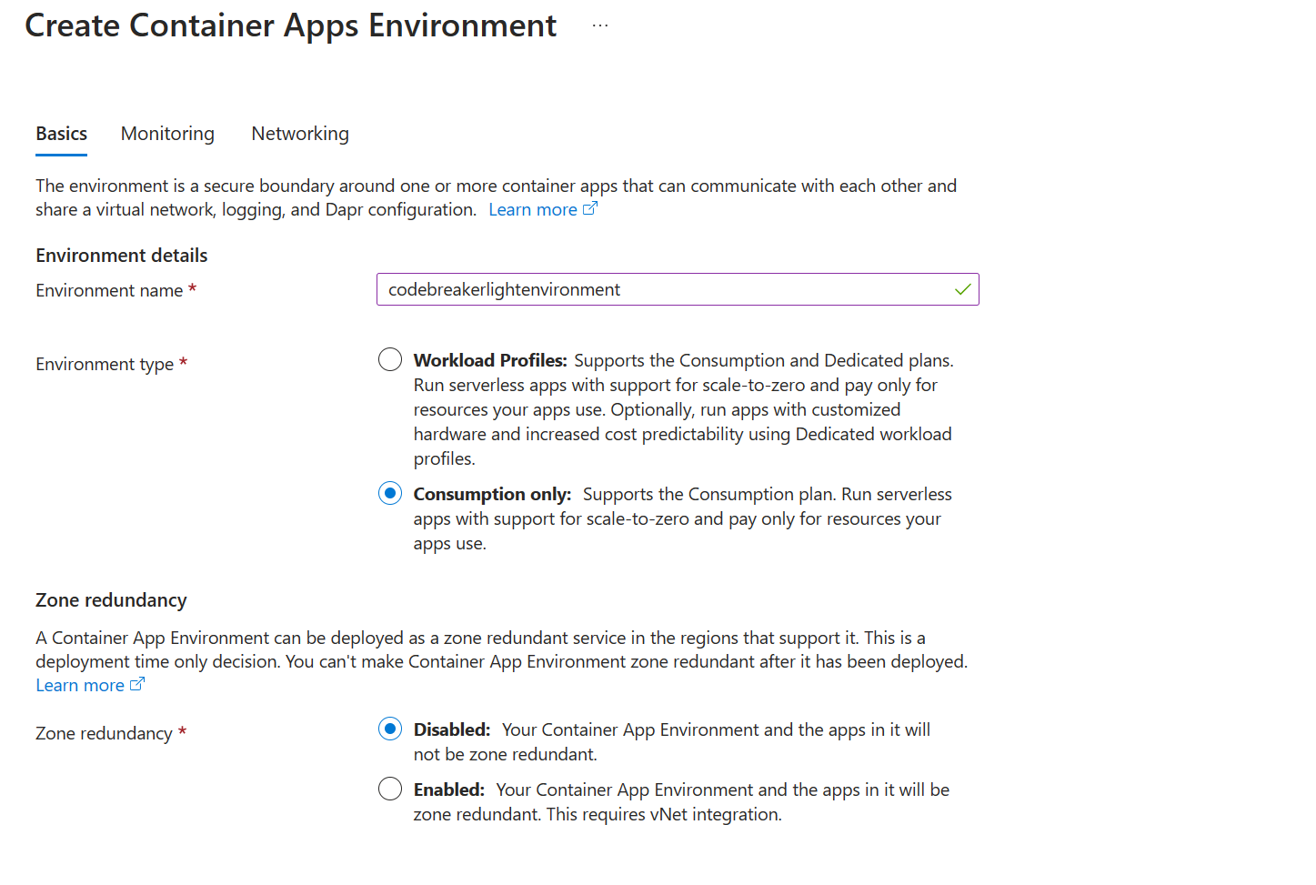Open Learn more link about environments
The image size is (1316, 885).
click(533, 208)
